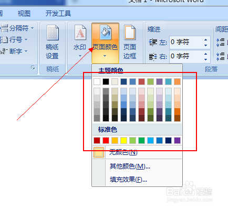The image size is (228, 209).
Task: Open More Colors (其他颜色) dialog
Action: pyautogui.click(x=137, y=166)
